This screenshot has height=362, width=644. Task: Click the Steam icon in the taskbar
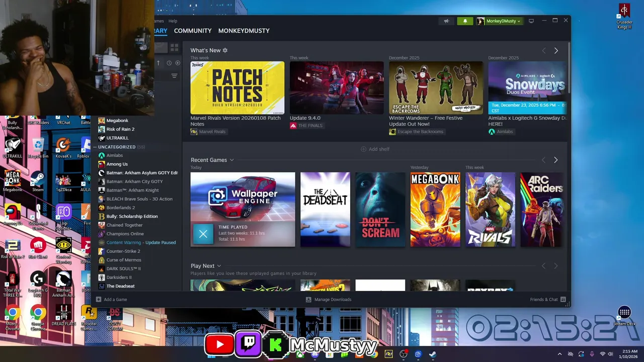click(433, 354)
